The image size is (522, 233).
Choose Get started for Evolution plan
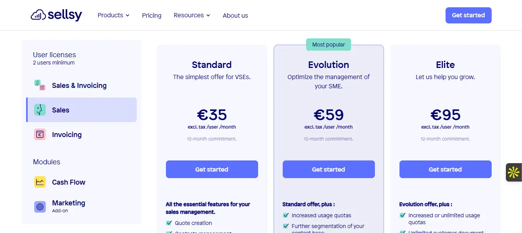click(328, 169)
